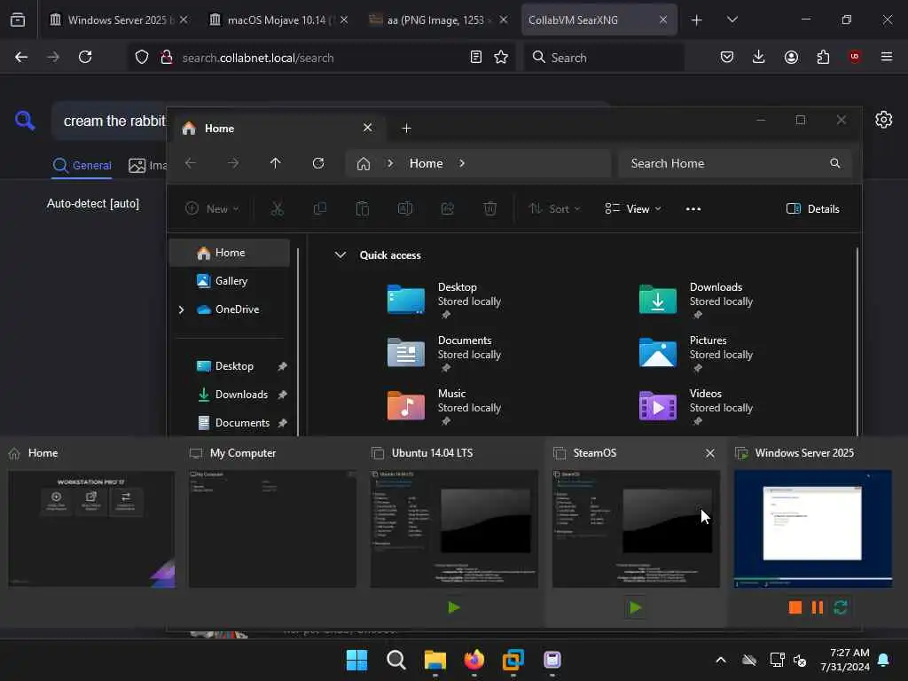
Task: Select the CollabVM SearXNG tab
Action: 599,20
